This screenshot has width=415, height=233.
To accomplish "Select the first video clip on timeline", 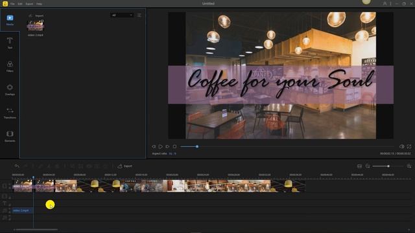I will [23, 186].
